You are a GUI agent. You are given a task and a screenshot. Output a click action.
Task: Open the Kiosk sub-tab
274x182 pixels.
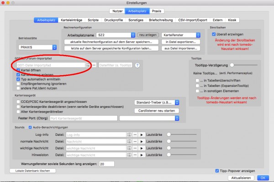232,20
